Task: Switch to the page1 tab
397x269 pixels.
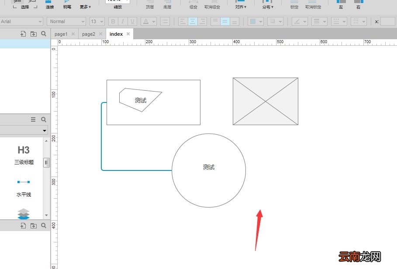Action: pyautogui.click(x=61, y=34)
